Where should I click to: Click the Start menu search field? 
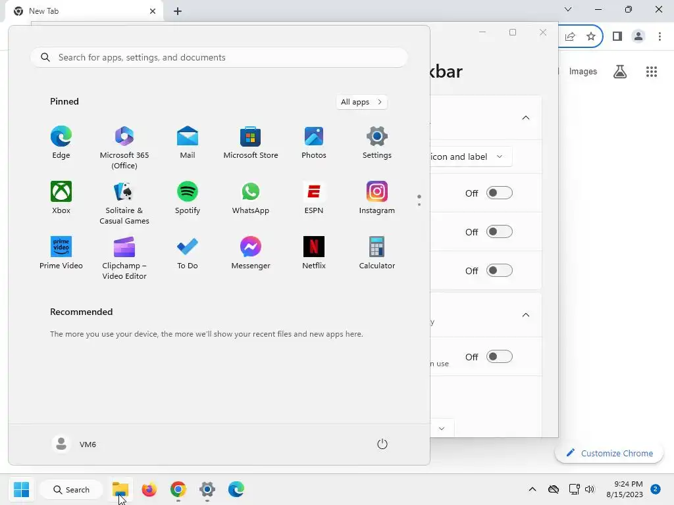coord(219,57)
